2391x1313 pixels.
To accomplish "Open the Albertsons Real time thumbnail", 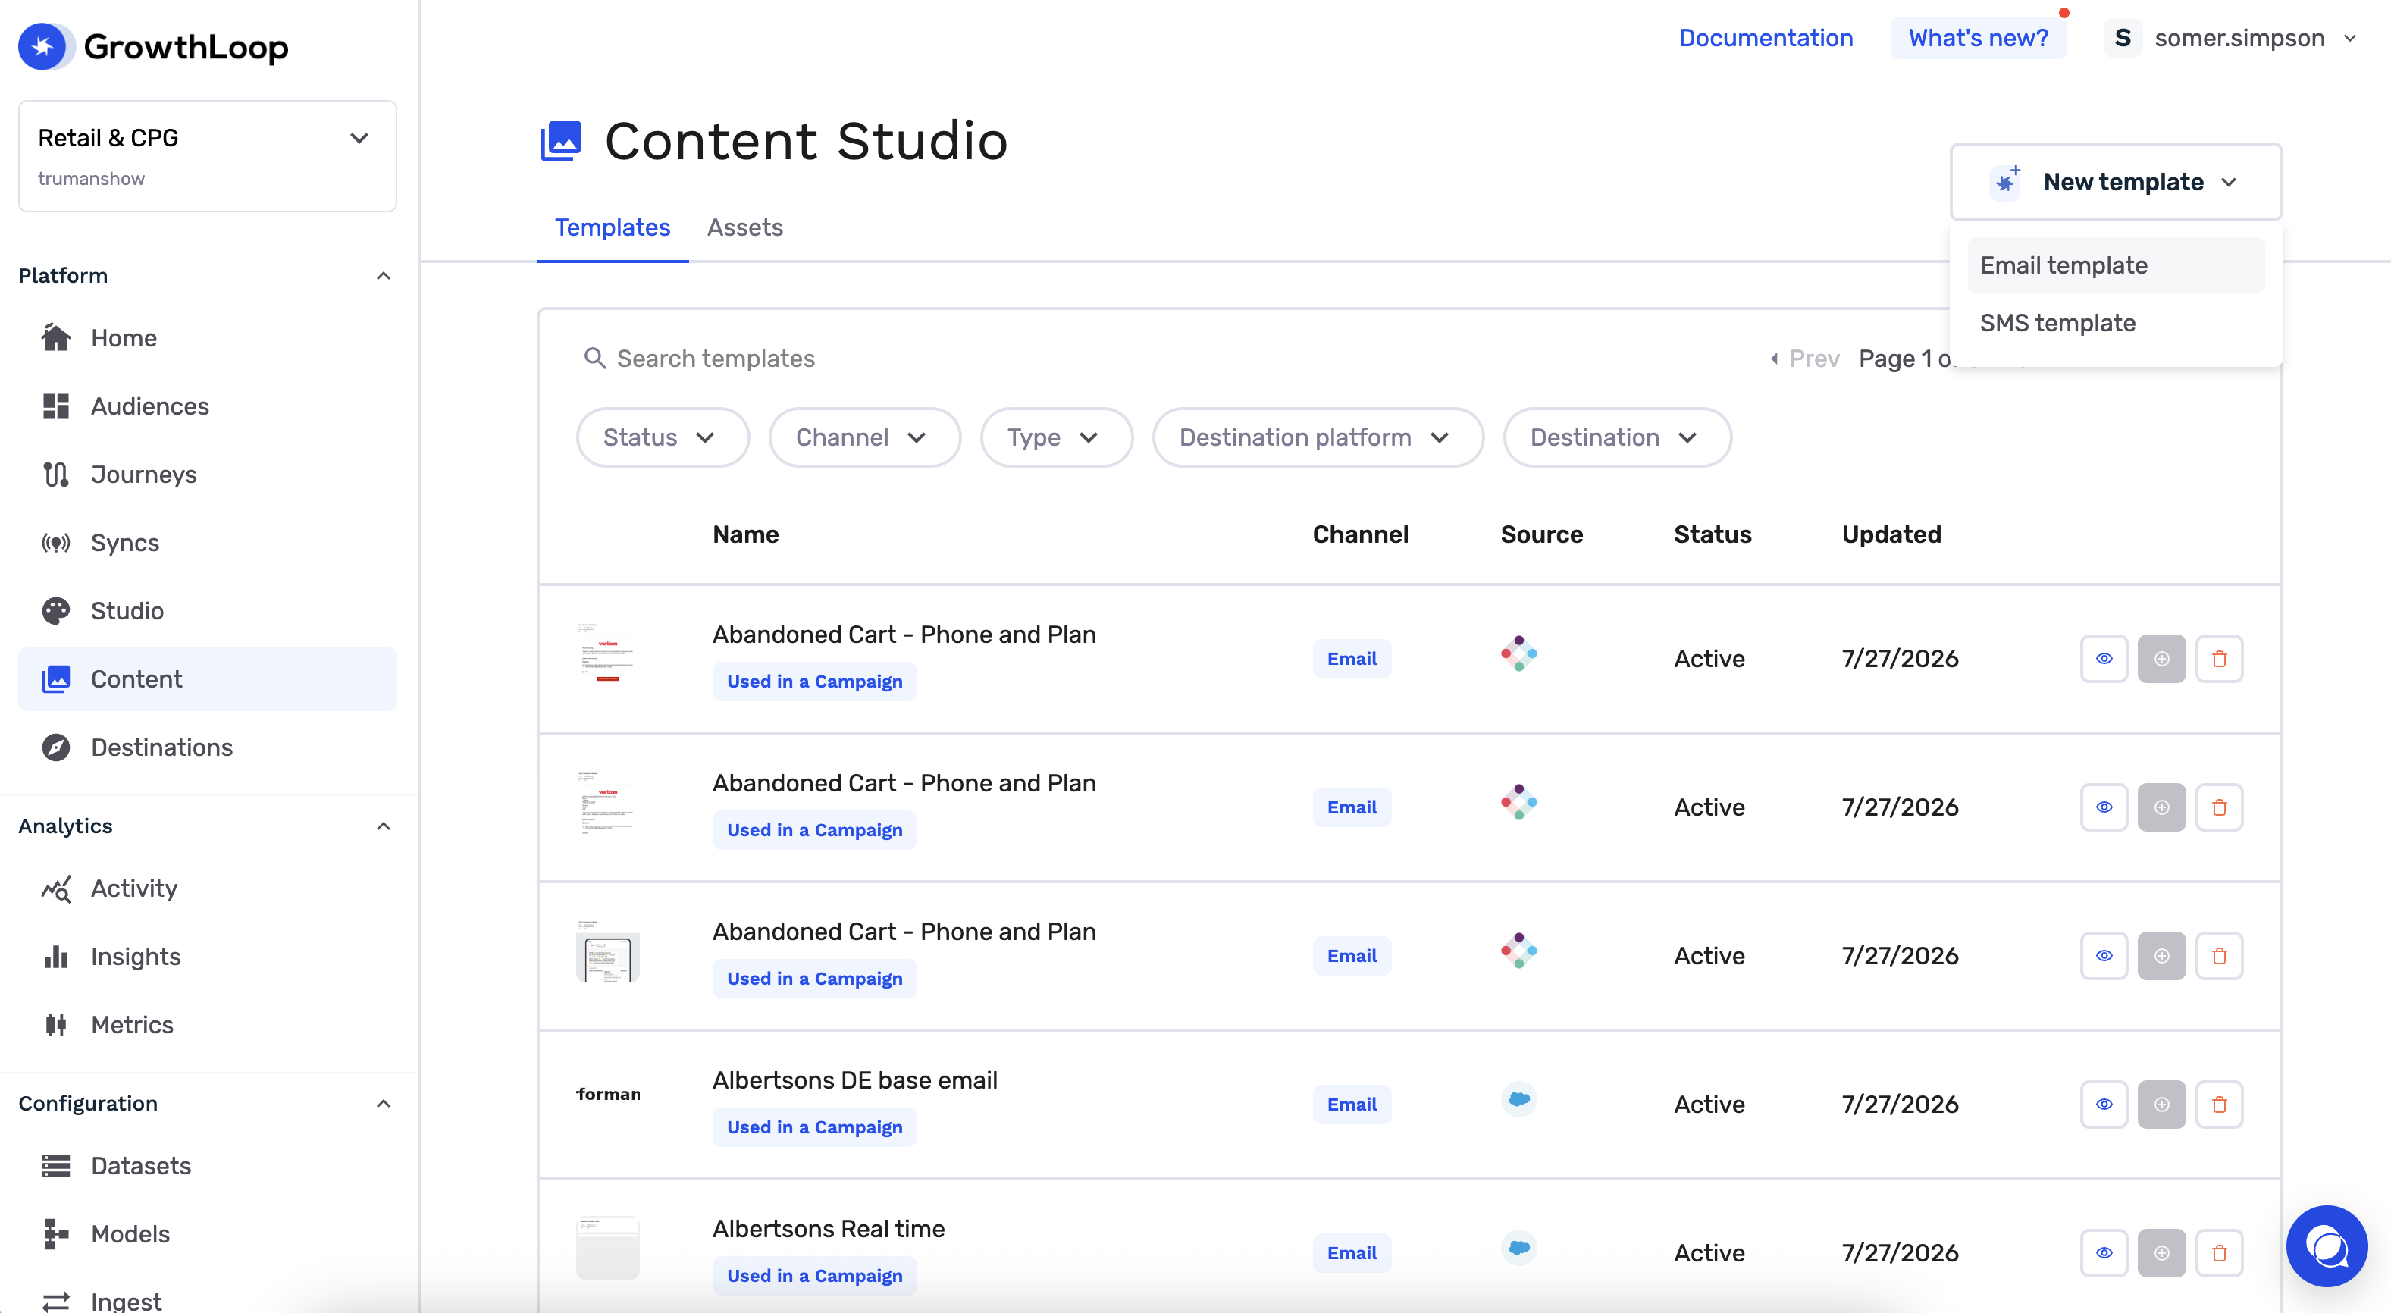I will pyautogui.click(x=608, y=1248).
